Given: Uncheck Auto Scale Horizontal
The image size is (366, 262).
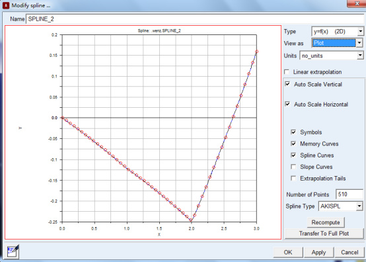Looking at the screenshot, I should tap(287, 104).
